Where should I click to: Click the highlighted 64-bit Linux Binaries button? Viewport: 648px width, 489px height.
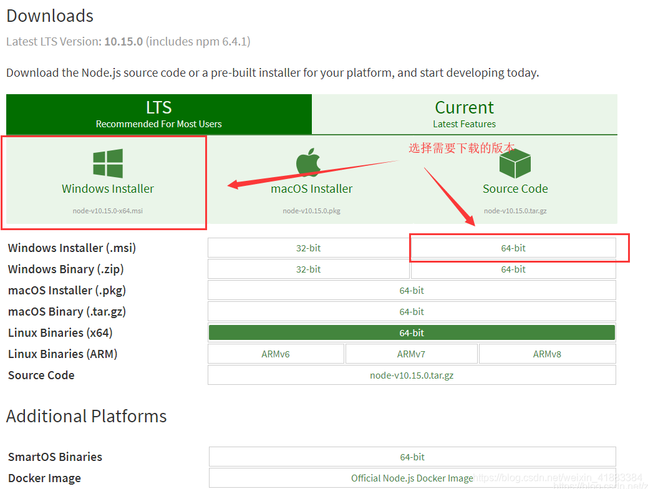pyautogui.click(x=412, y=332)
